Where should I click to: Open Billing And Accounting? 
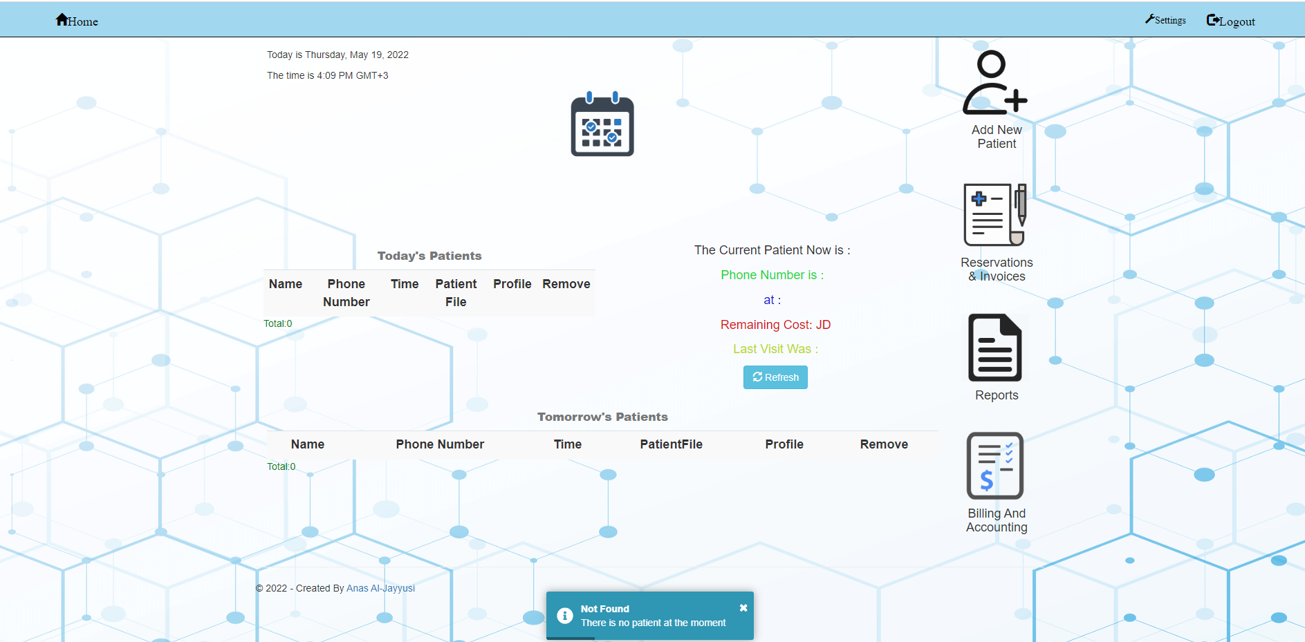pos(994,466)
